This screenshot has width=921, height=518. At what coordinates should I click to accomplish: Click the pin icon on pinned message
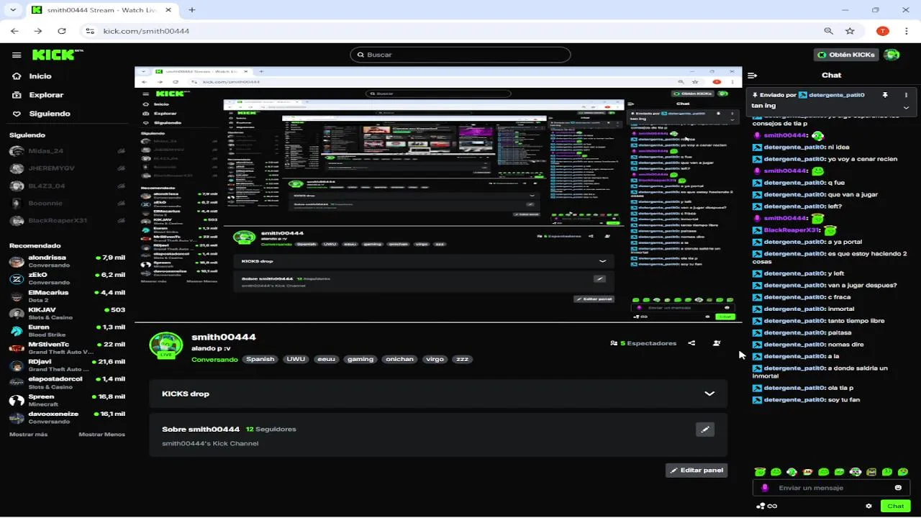point(884,95)
